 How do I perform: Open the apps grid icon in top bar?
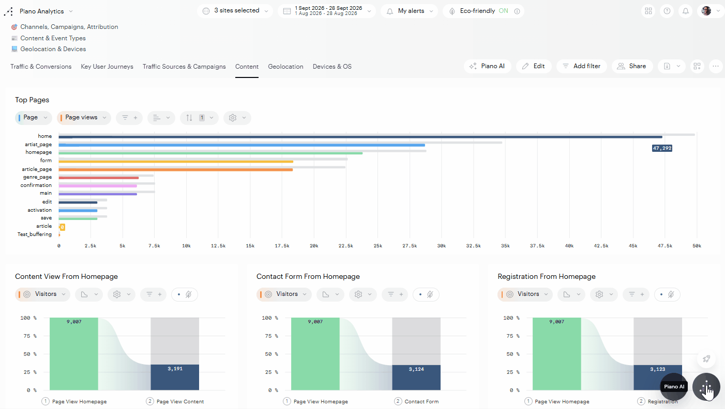[648, 11]
